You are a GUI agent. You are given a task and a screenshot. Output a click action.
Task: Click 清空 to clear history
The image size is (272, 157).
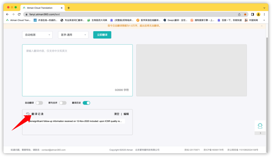117,114
